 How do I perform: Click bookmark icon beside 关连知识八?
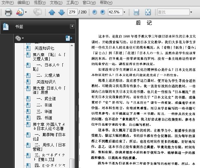click(28, 82)
